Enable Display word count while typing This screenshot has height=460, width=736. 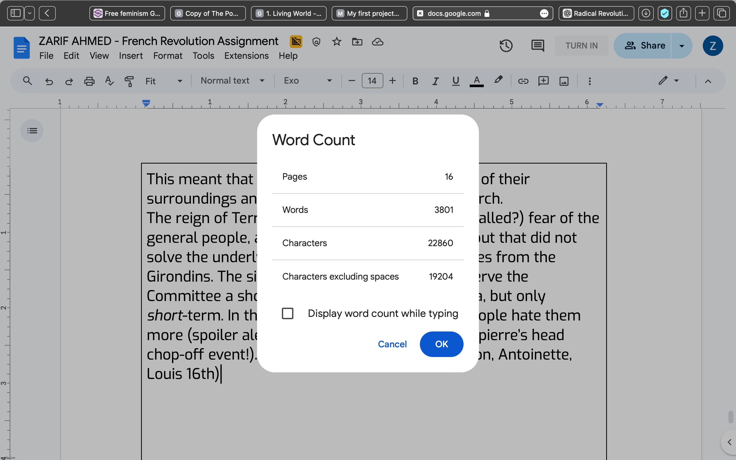[287, 313]
